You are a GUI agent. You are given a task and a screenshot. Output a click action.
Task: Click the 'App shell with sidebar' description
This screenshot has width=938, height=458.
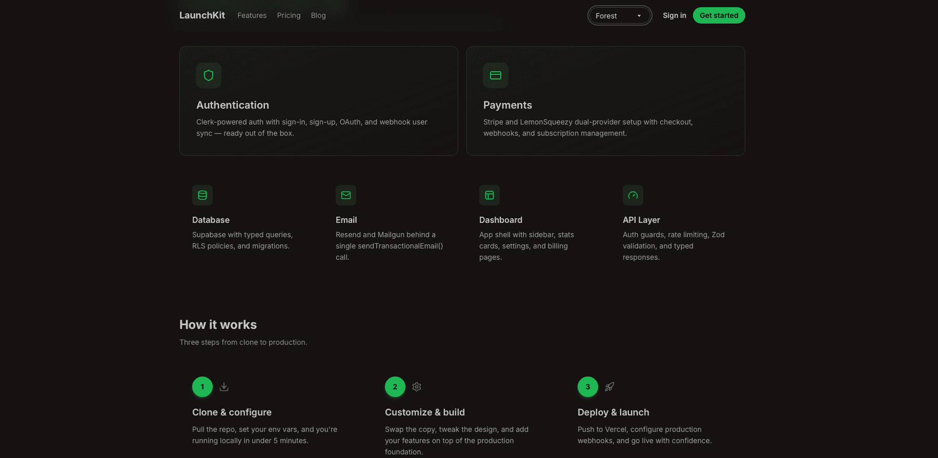(526, 246)
